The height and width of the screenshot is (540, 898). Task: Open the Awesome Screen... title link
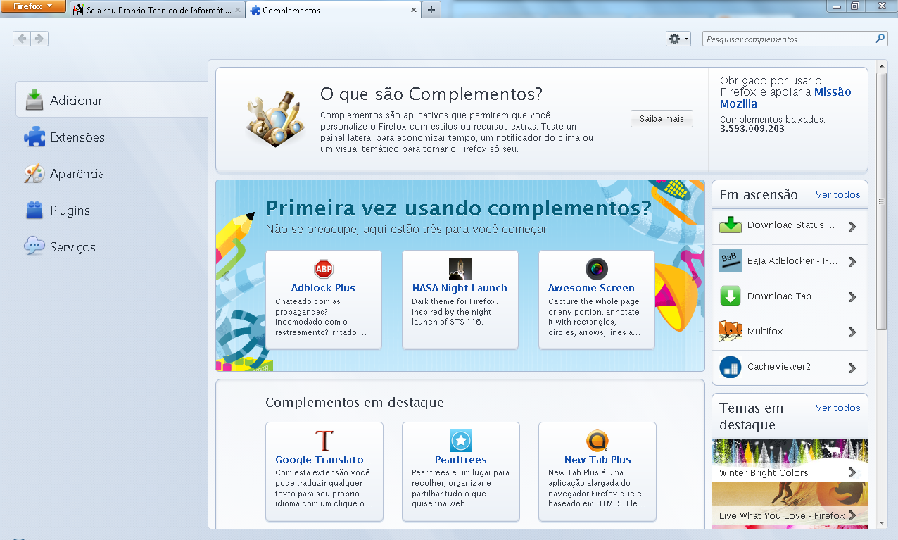click(596, 287)
